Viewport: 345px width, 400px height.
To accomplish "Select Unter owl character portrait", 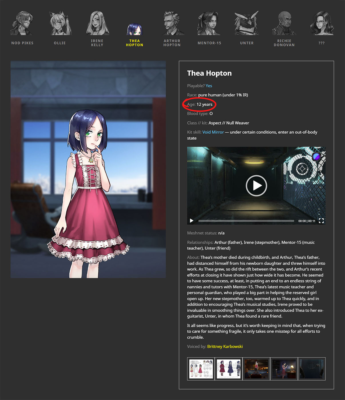I will (x=247, y=23).
